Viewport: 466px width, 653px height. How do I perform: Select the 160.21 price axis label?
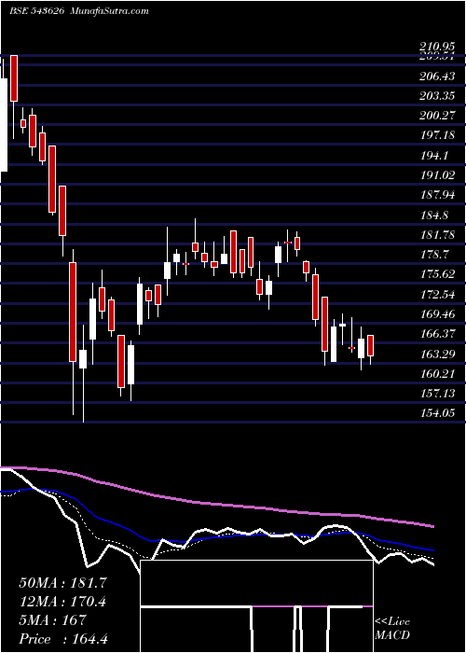437,373
